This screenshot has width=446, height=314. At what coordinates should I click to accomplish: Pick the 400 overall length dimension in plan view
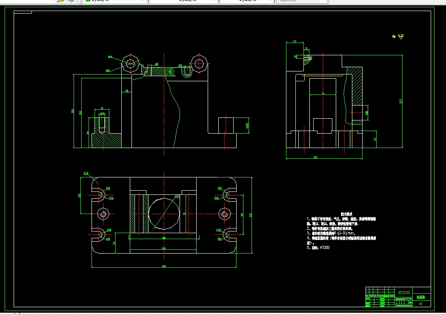point(164,266)
